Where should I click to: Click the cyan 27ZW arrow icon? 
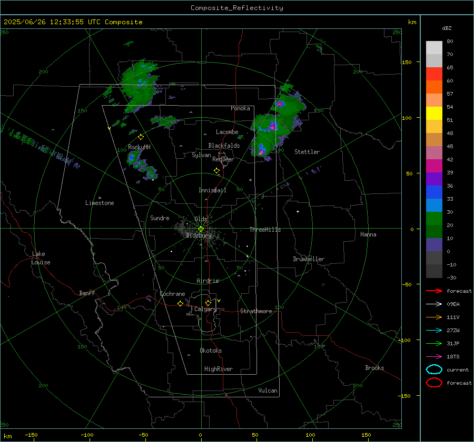pyautogui.click(x=434, y=331)
